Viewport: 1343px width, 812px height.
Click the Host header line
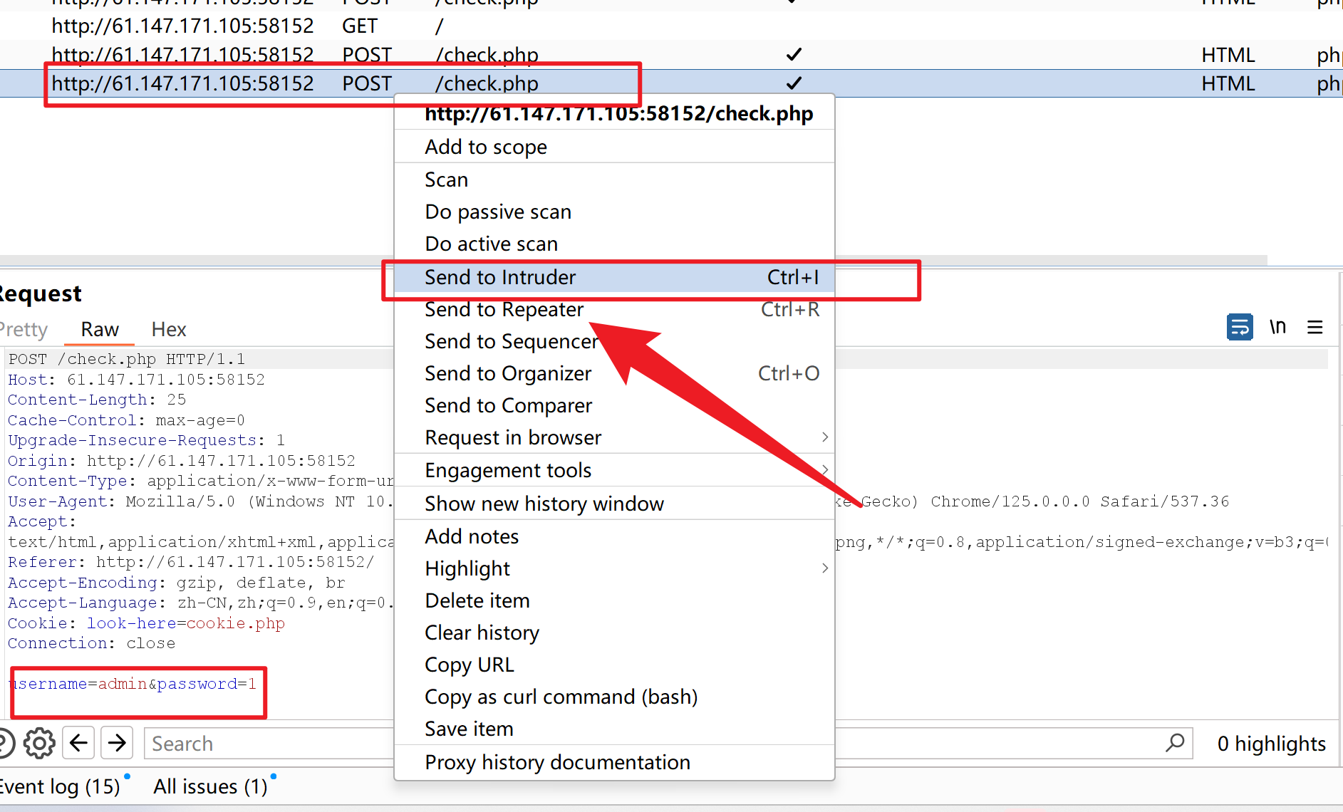pyautogui.click(x=136, y=380)
